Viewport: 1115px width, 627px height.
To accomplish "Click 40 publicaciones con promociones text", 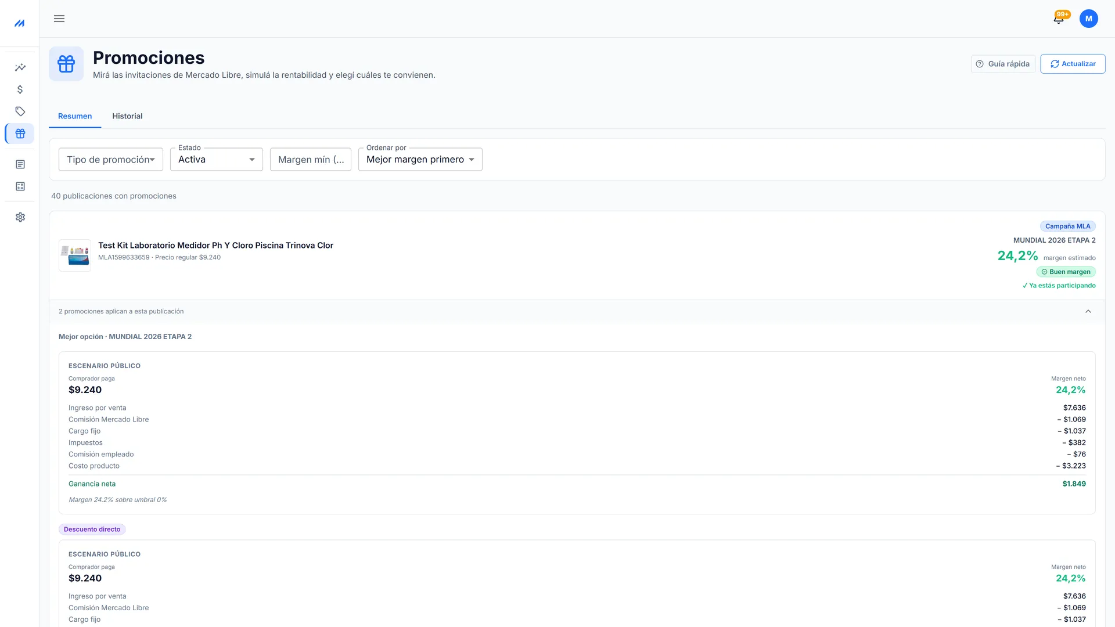I will [114, 196].
